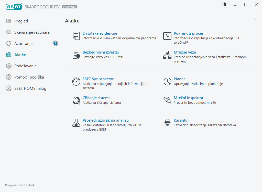Open Podešavanje settings section
The width and height of the screenshot is (262, 192).
25,66
